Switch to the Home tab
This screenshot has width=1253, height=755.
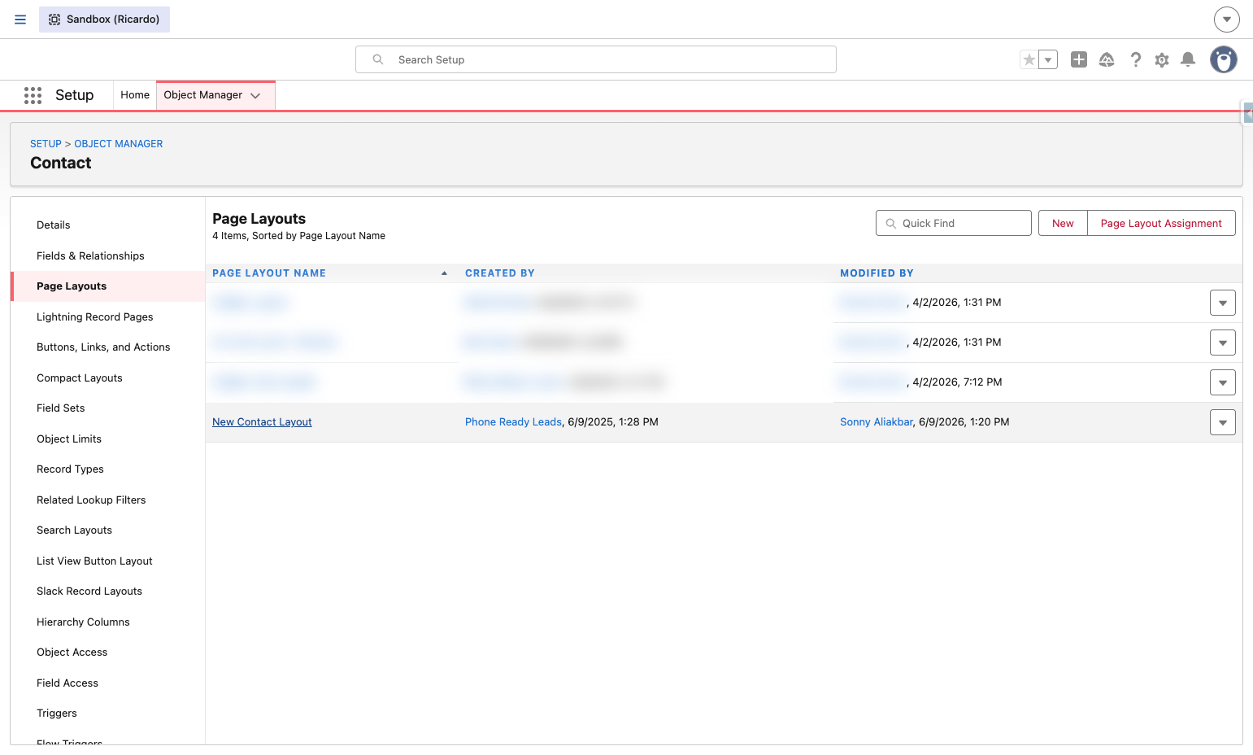coord(135,95)
